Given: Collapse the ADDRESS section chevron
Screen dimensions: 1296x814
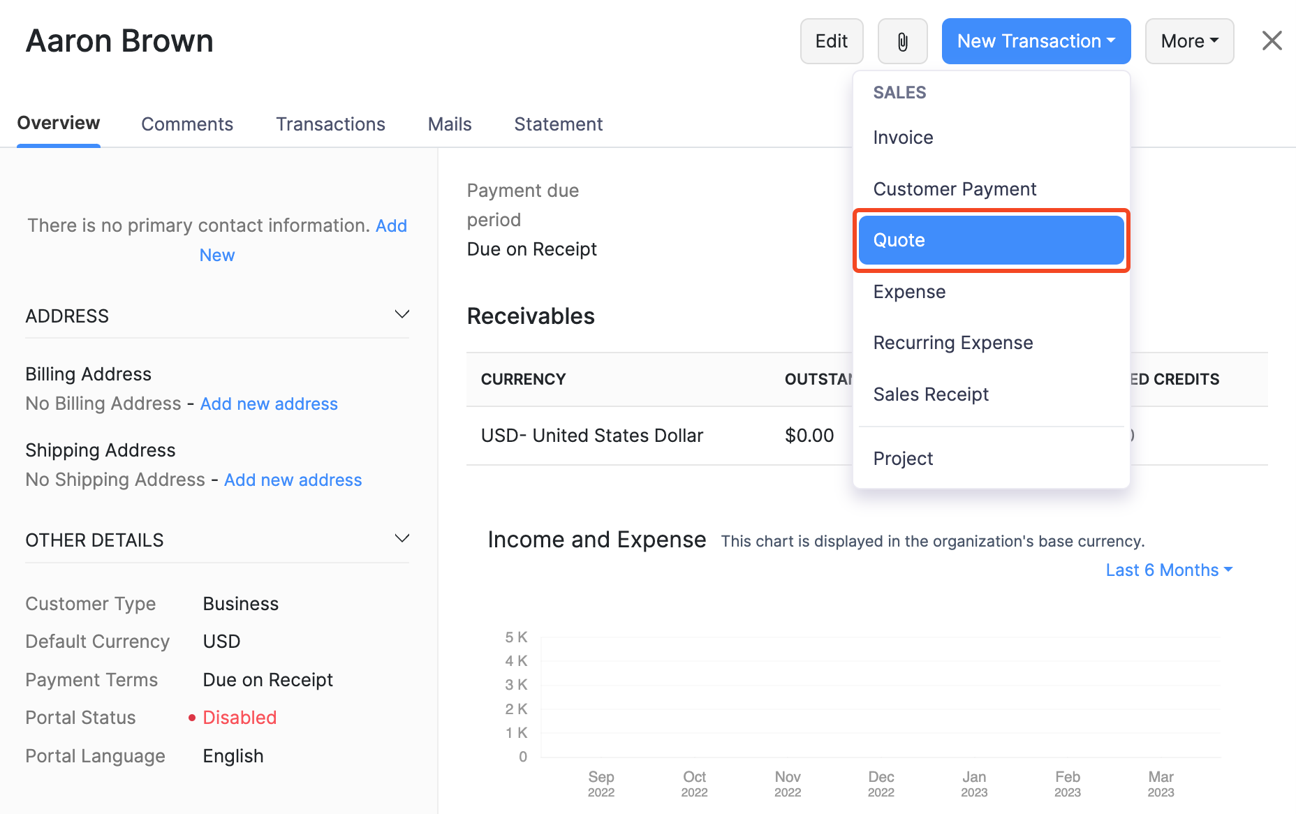Looking at the screenshot, I should click(402, 315).
